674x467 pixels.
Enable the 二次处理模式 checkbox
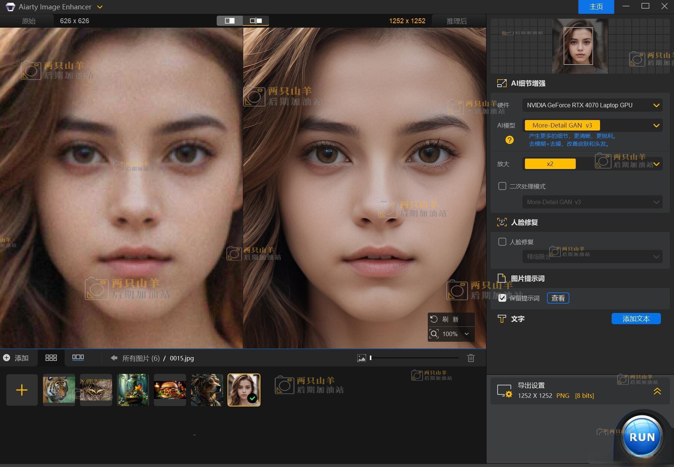click(502, 186)
